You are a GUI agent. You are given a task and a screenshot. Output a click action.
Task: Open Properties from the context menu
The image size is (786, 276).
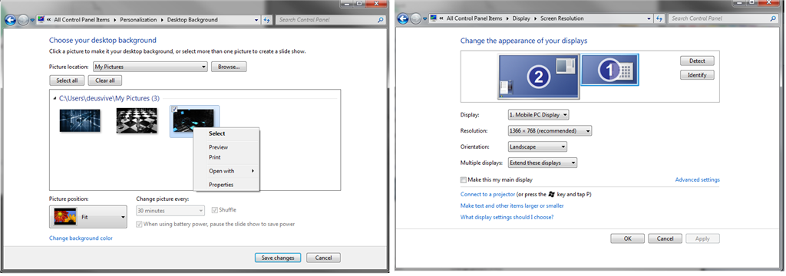pyautogui.click(x=221, y=185)
